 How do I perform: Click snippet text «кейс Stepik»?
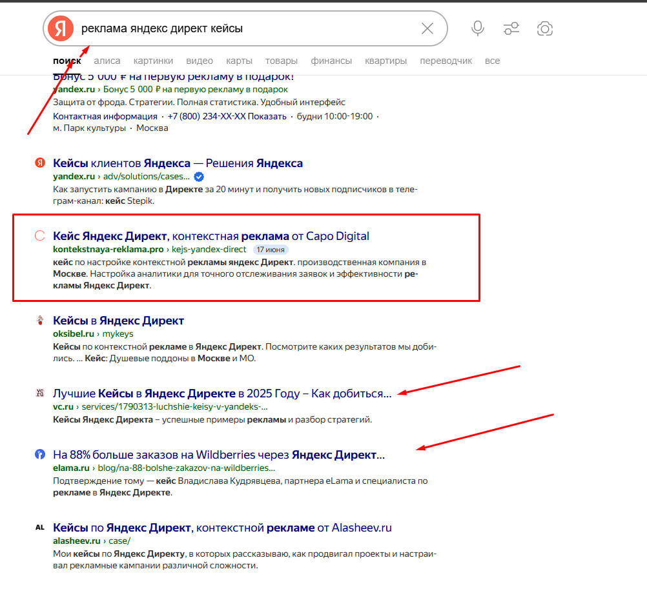[x=129, y=201]
